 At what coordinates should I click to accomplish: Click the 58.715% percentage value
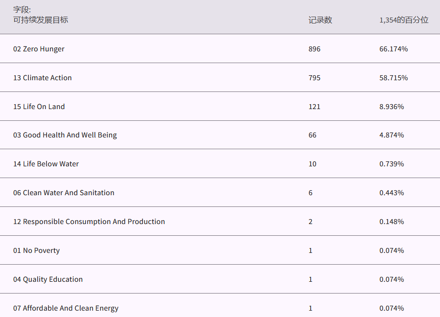pos(394,78)
